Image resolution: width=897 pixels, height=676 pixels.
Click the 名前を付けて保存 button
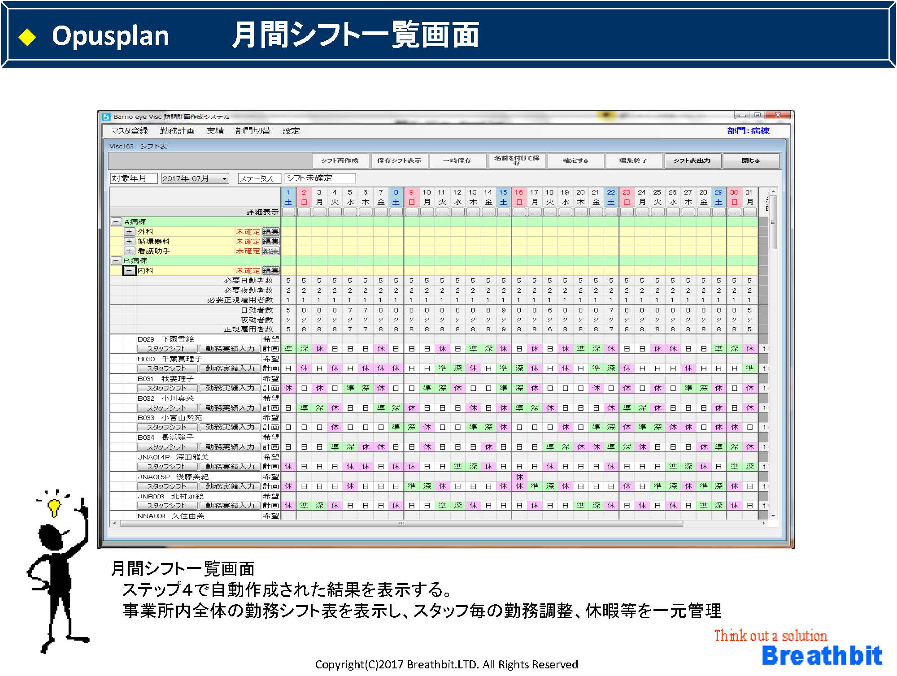pyautogui.click(x=517, y=160)
